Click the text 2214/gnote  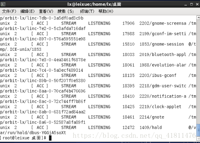[151, 117]
